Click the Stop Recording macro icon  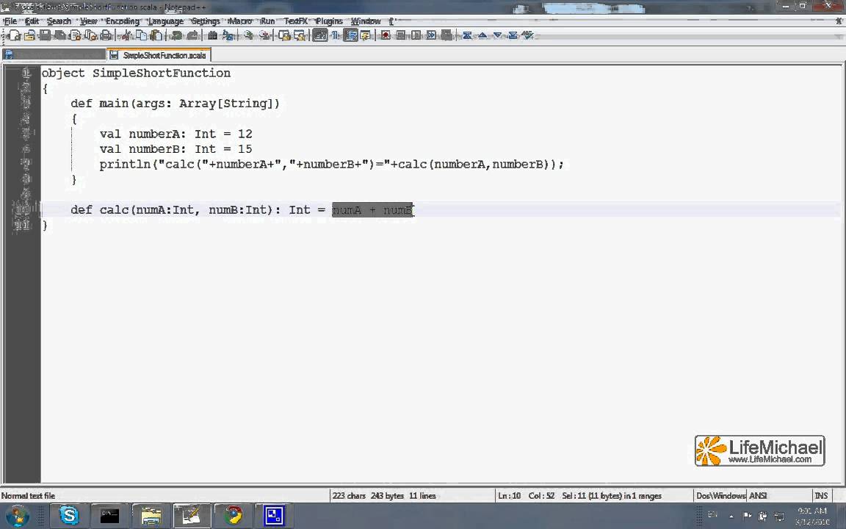pos(400,35)
